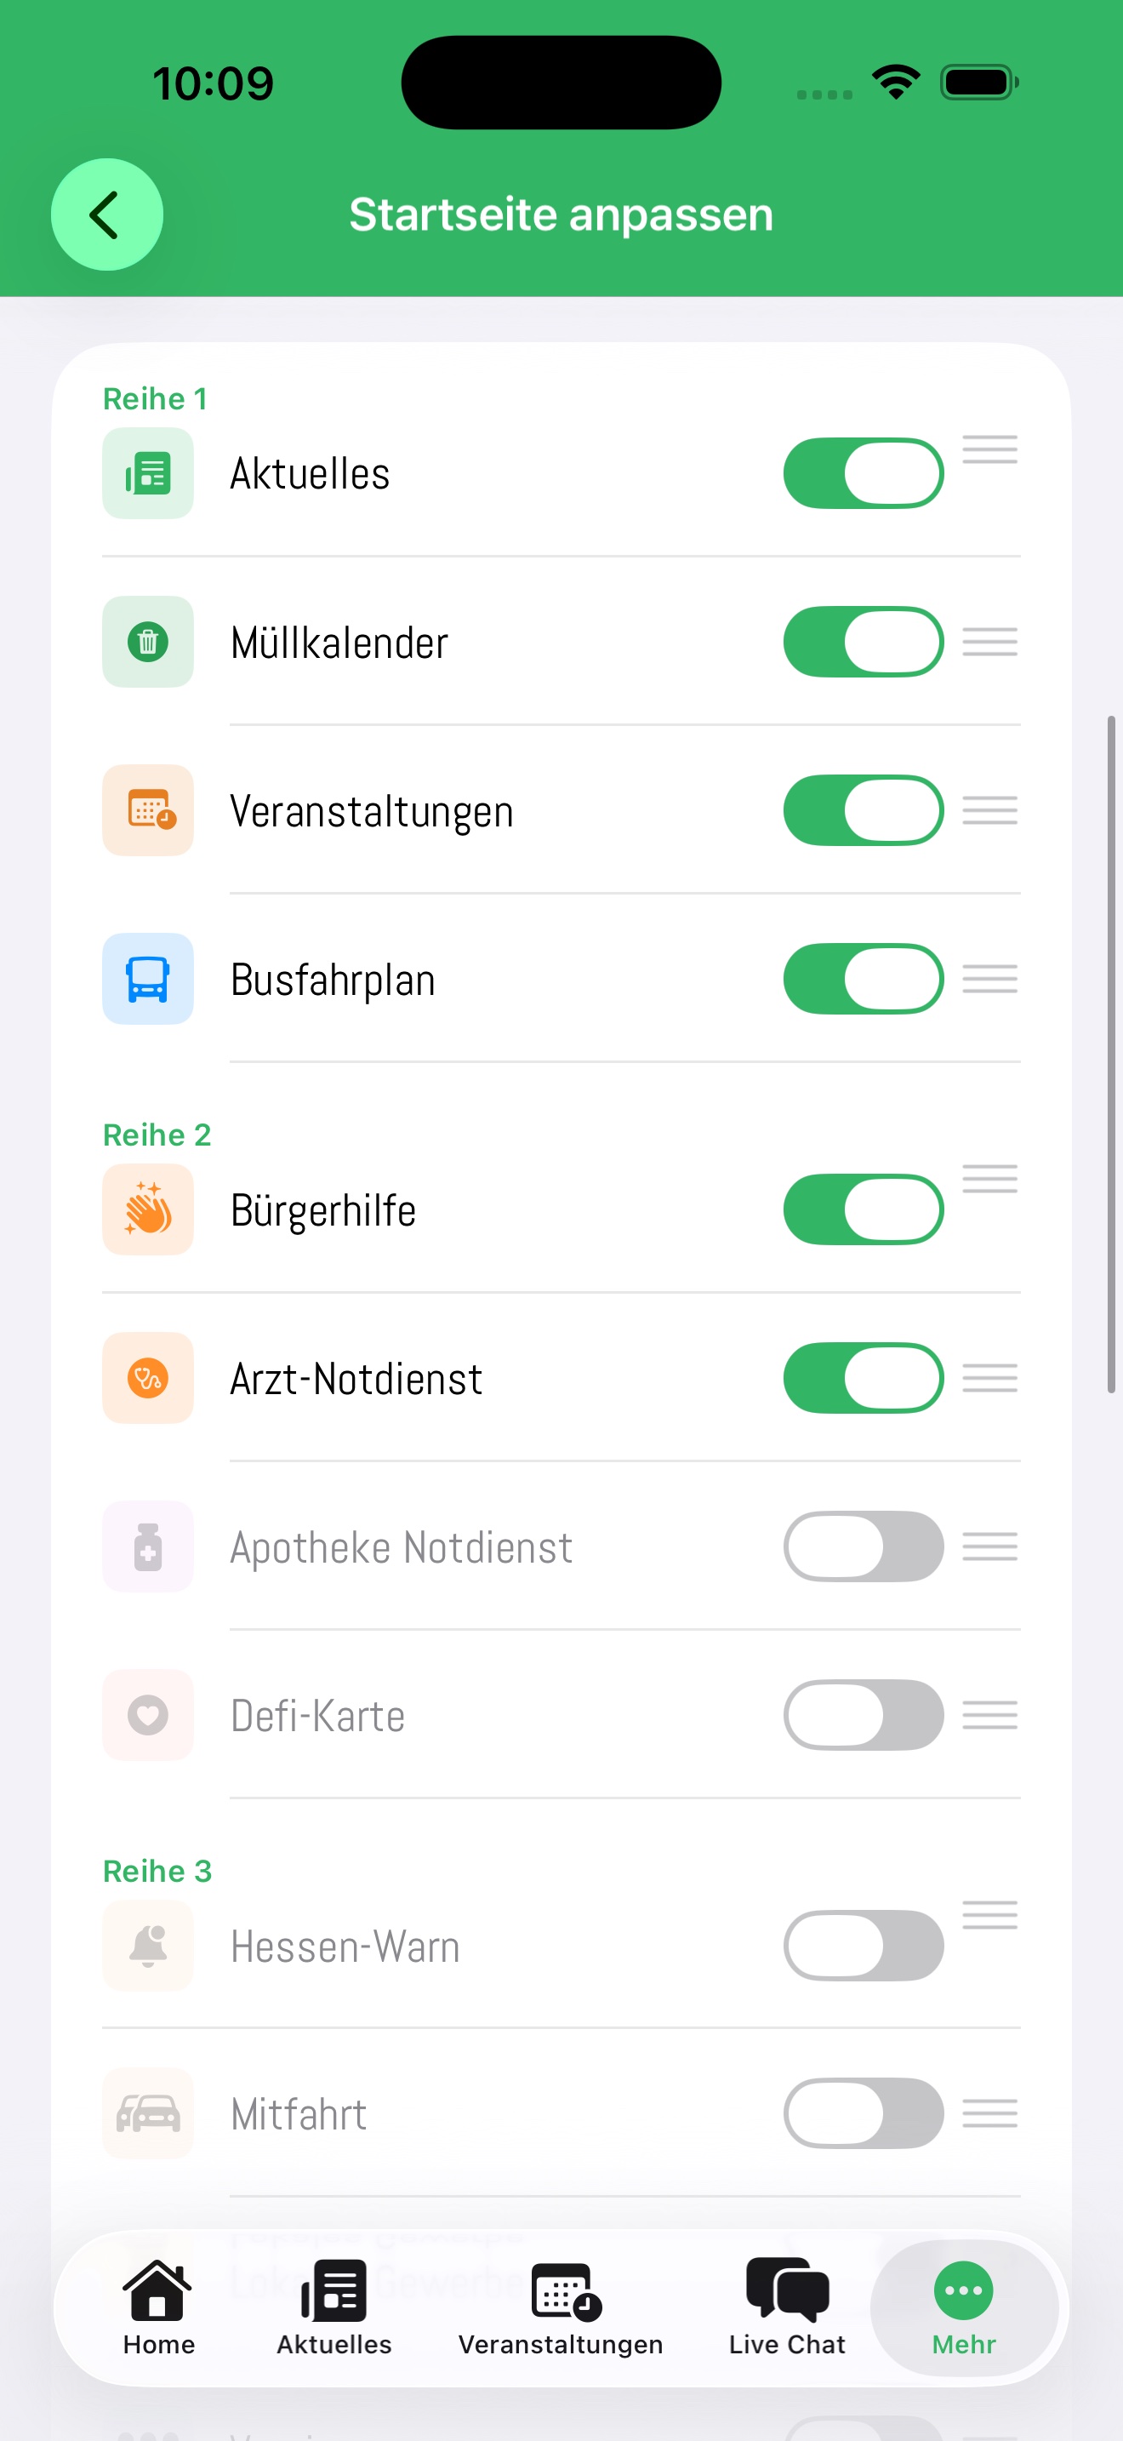Tap the Bürgerhilfe clapping hands icon
The height and width of the screenshot is (2441, 1123).
click(148, 1209)
